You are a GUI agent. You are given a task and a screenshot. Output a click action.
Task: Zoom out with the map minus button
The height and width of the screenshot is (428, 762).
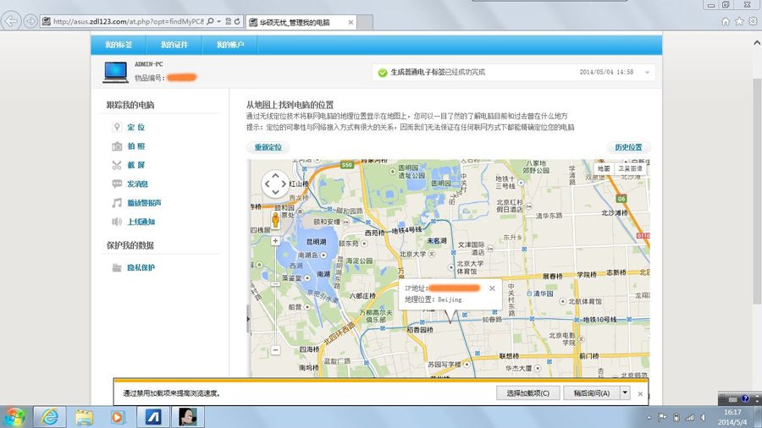pos(275,350)
